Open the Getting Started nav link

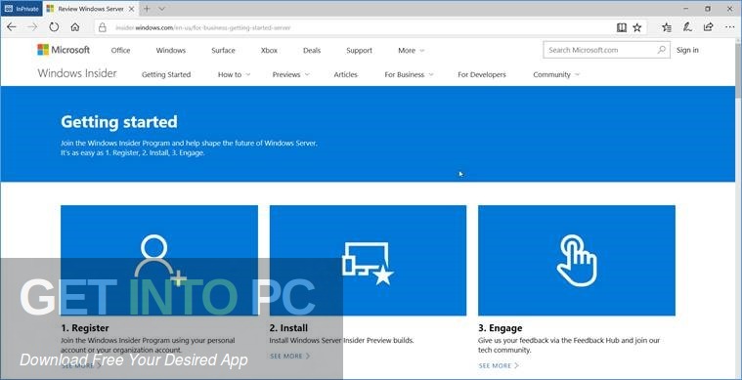point(166,74)
